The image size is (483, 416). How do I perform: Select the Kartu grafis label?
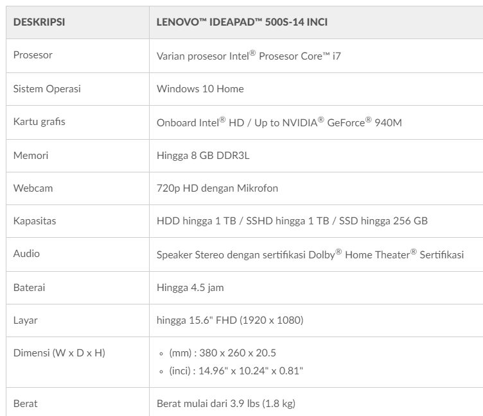(39, 122)
